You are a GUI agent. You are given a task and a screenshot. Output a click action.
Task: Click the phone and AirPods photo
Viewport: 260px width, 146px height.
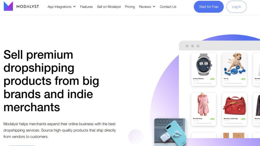pos(170,132)
